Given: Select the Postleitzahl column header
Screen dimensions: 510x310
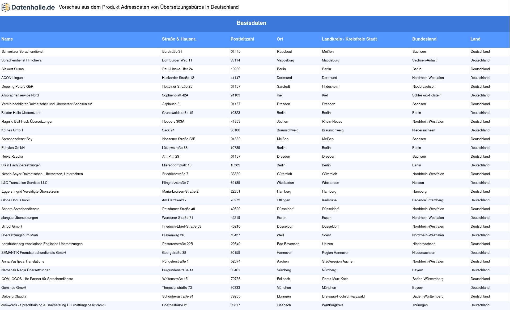Looking at the screenshot, I should tap(242, 39).
